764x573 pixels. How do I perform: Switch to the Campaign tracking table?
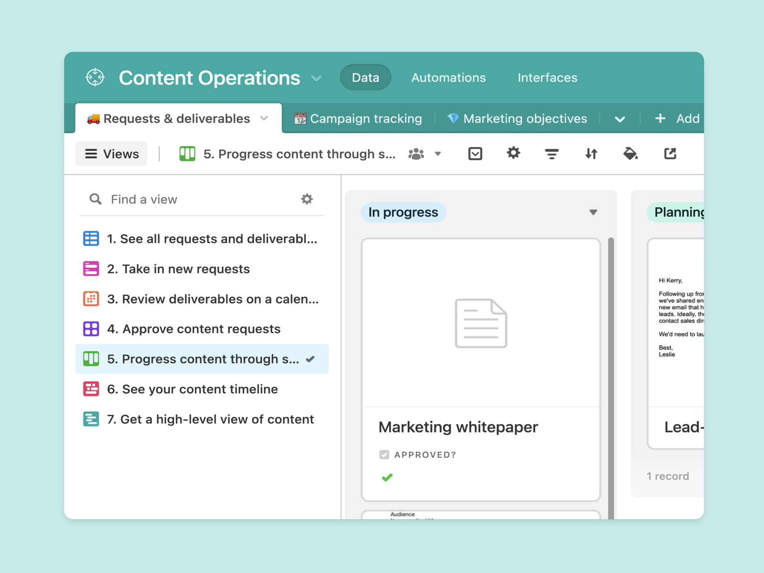[358, 118]
